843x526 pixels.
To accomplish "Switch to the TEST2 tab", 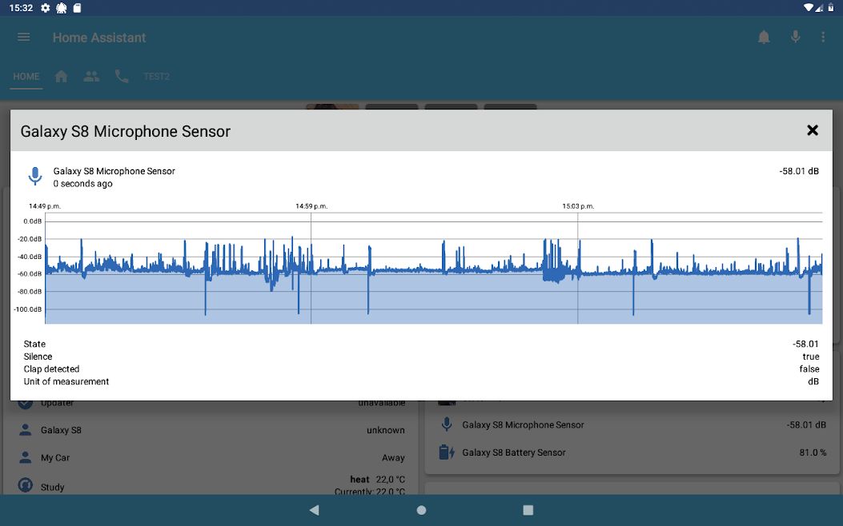I will [x=156, y=76].
